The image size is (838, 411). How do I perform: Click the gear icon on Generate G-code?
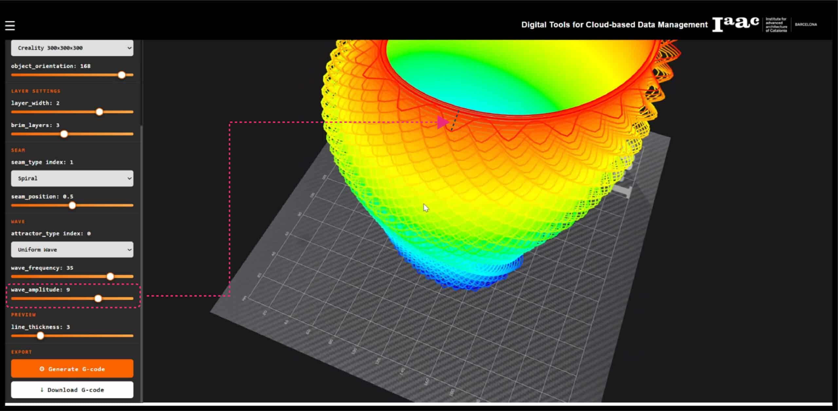[x=42, y=369]
